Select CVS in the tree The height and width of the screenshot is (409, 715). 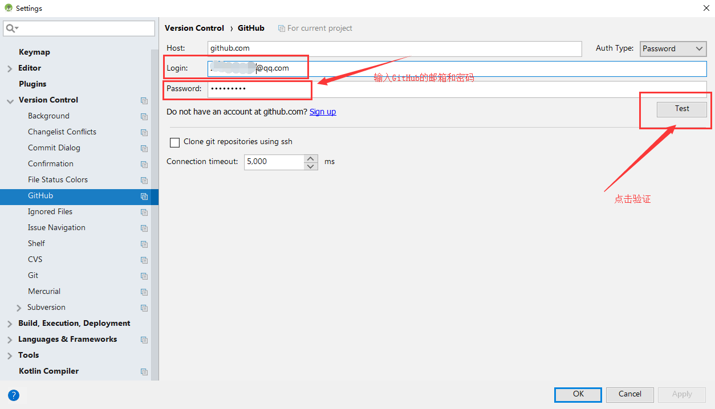point(35,259)
